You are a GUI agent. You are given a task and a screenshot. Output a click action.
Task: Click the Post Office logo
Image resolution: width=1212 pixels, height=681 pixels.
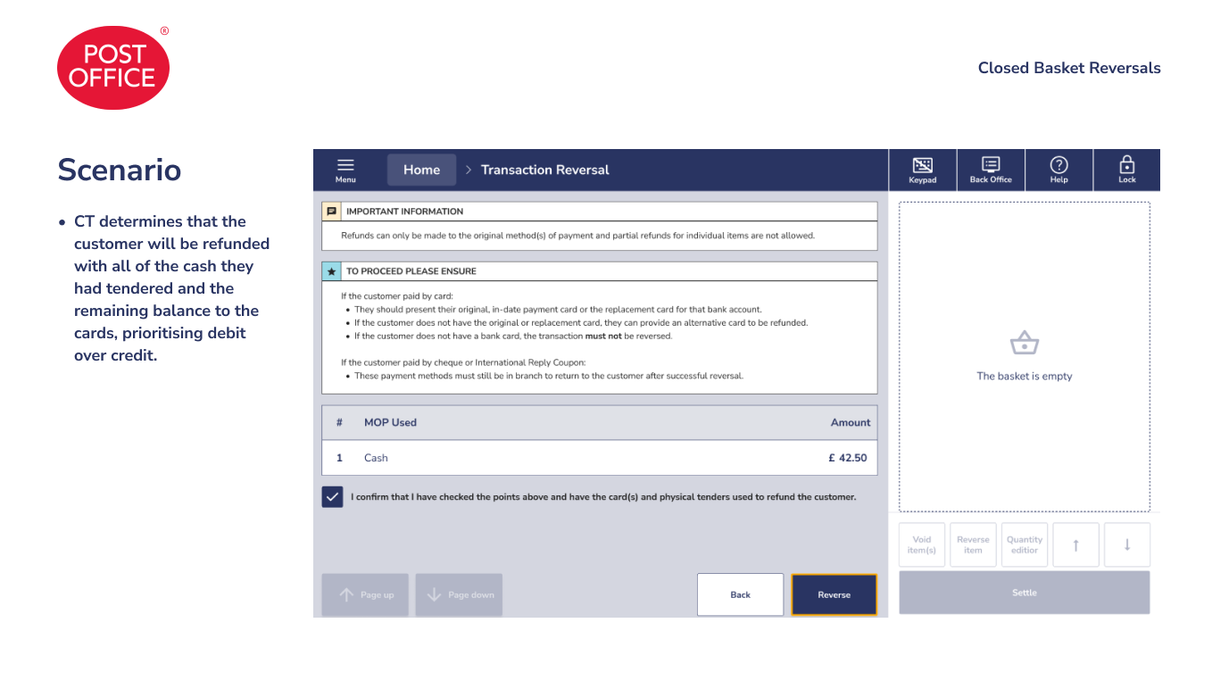point(113,68)
